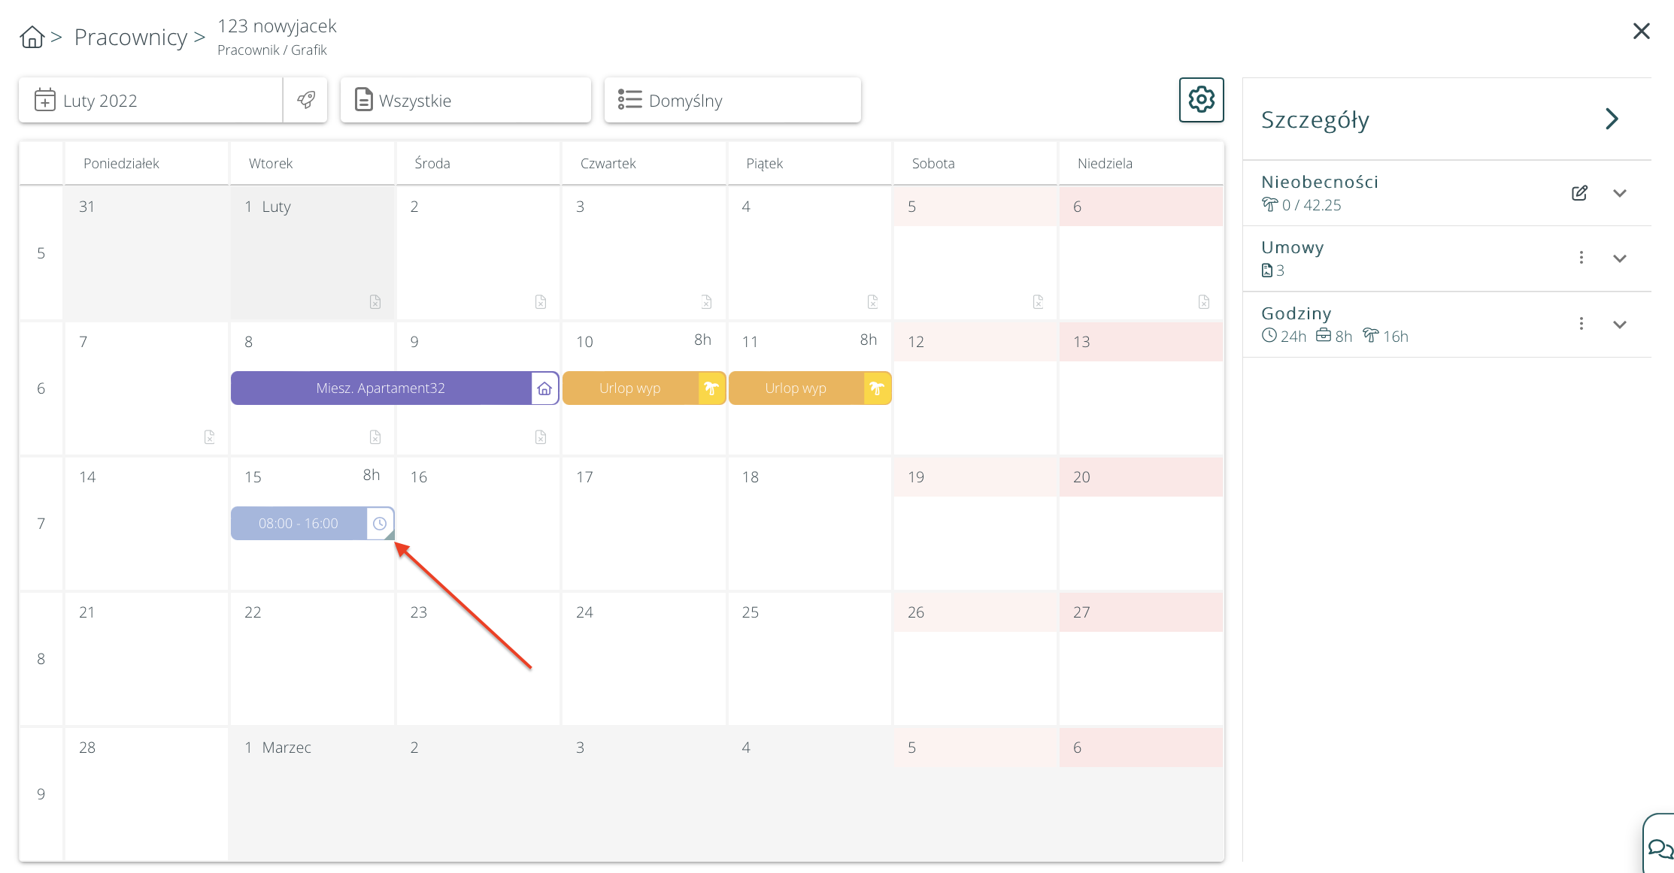The height and width of the screenshot is (873, 1674).
Task: Click the palm icon on the Thursday Urlop wyp
Action: [x=711, y=388]
